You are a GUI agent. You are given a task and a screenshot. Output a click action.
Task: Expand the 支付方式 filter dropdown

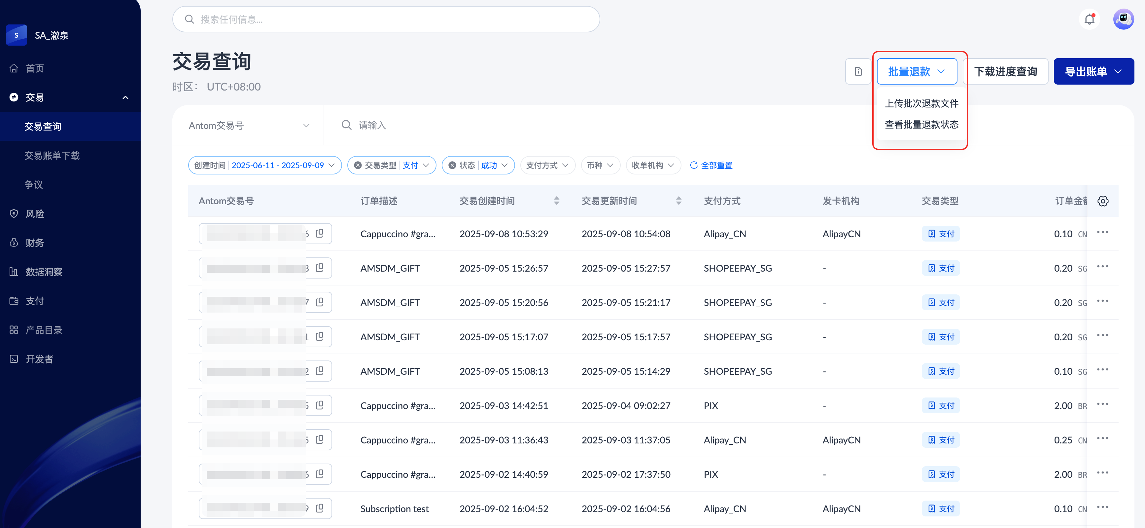[547, 166]
